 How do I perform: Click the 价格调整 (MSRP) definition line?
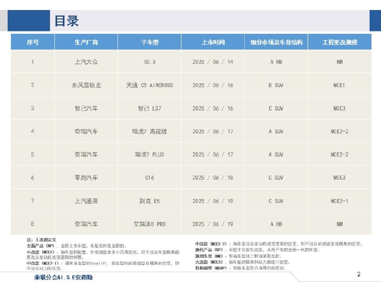point(241,268)
